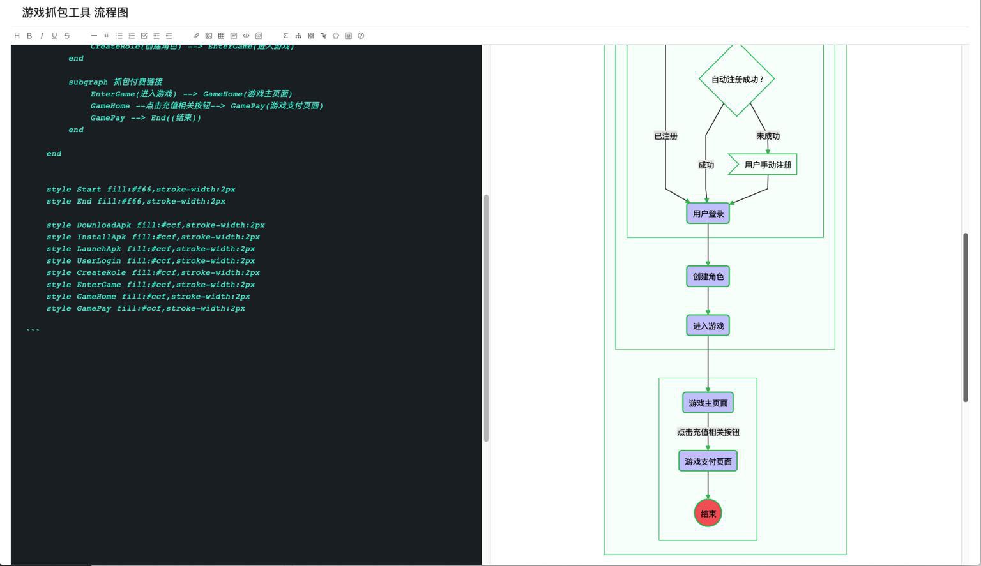981x566 pixels.
Task: Click the editor pane vertical scrollbar
Action: [x=486, y=318]
